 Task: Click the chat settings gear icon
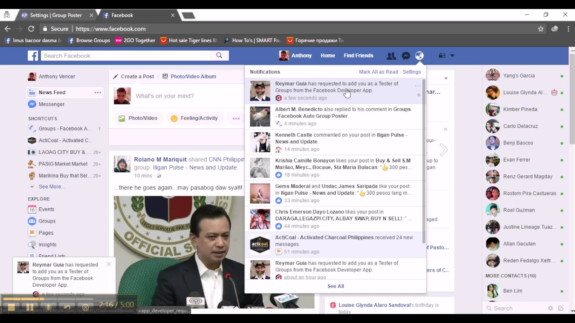coord(550,308)
